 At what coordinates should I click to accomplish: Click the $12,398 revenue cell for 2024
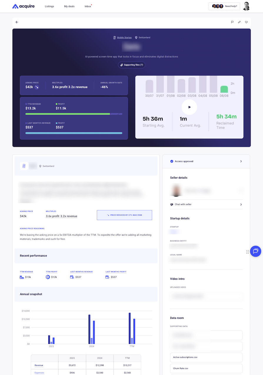click(x=100, y=365)
